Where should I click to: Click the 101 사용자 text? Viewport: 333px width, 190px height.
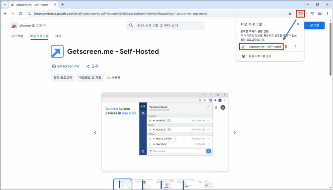(113, 78)
